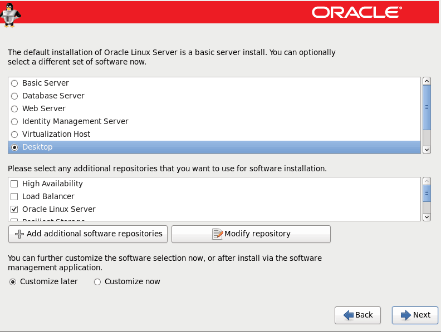Select the Desktop installation option
441x332 pixels.
[14, 147]
